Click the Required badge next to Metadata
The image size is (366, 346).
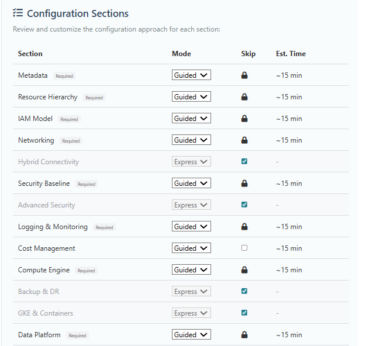point(64,76)
